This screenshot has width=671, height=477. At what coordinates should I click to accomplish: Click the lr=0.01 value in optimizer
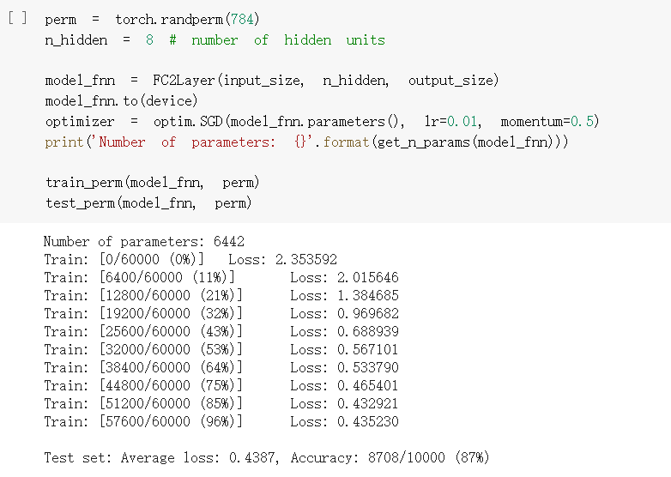pyautogui.click(x=450, y=122)
